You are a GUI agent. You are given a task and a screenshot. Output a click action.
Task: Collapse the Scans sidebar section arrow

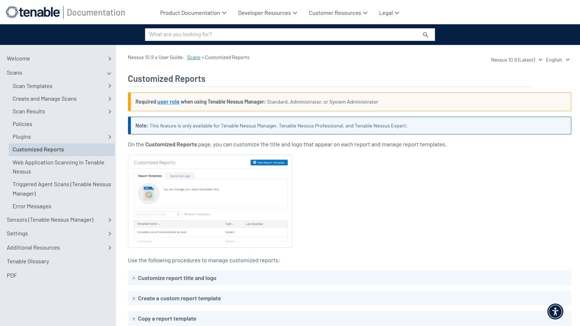click(109, 73)
